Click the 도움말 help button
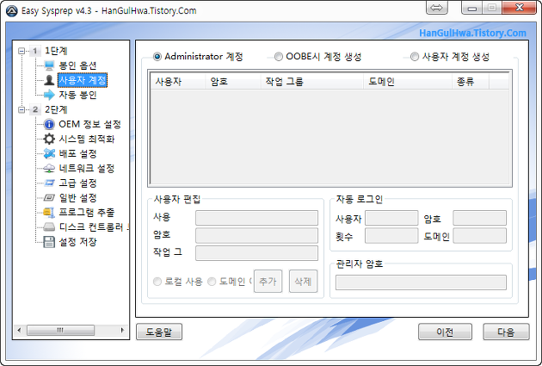Viewport: 542px width, 366px height. (159, 332)
